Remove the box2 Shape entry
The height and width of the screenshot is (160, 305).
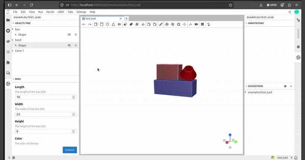[76, 45]
